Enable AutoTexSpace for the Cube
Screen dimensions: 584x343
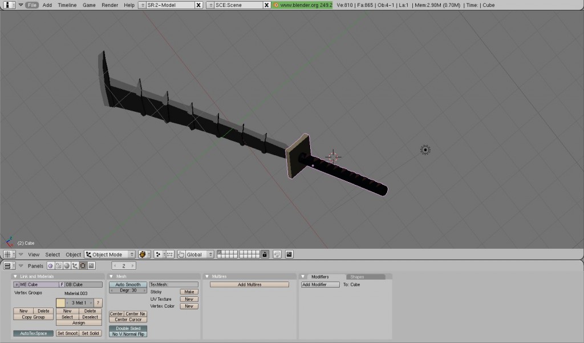point(33,333)
